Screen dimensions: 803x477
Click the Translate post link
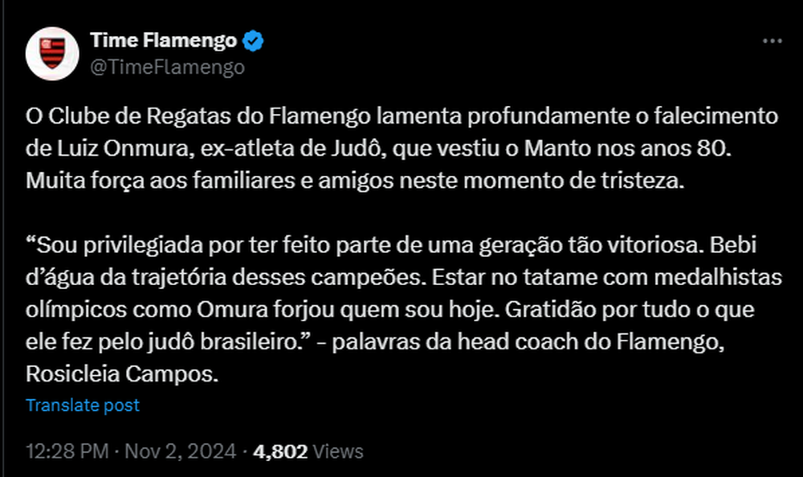83,406
